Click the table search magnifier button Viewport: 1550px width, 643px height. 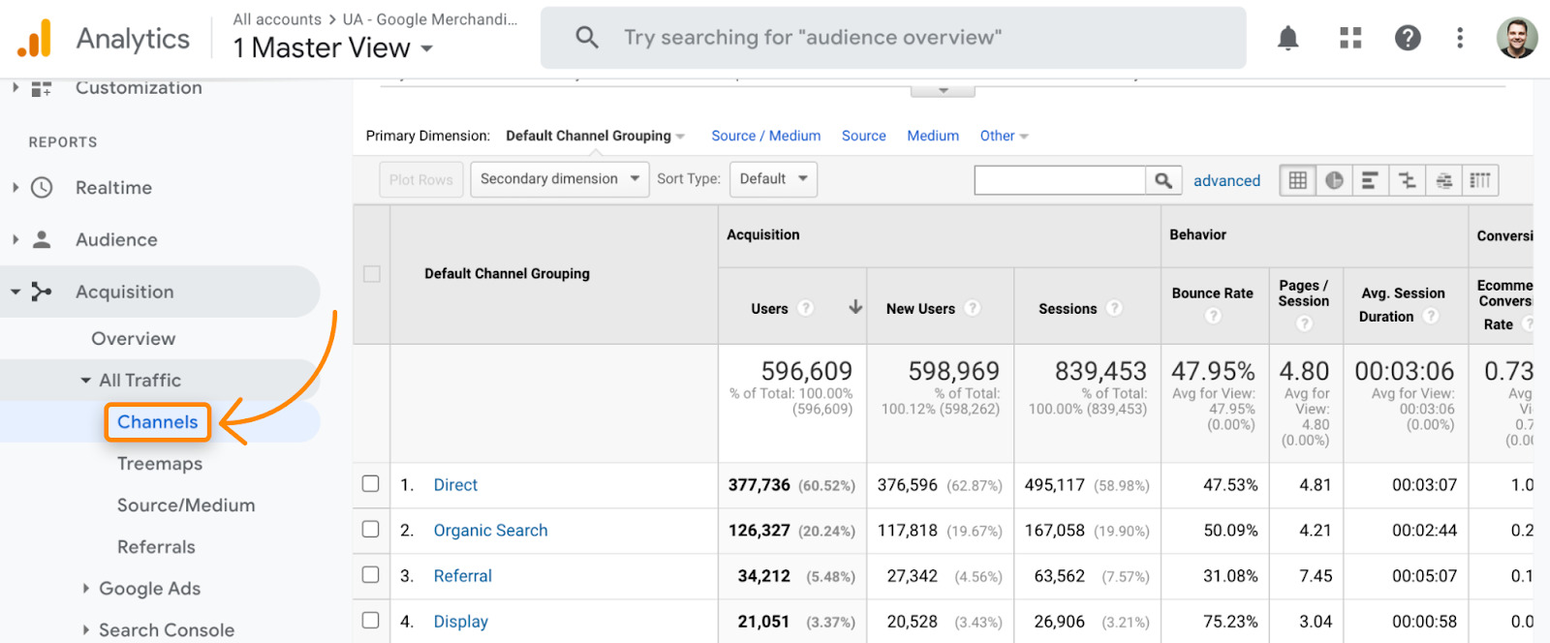pyautogui.click(x=1163, y=180)
